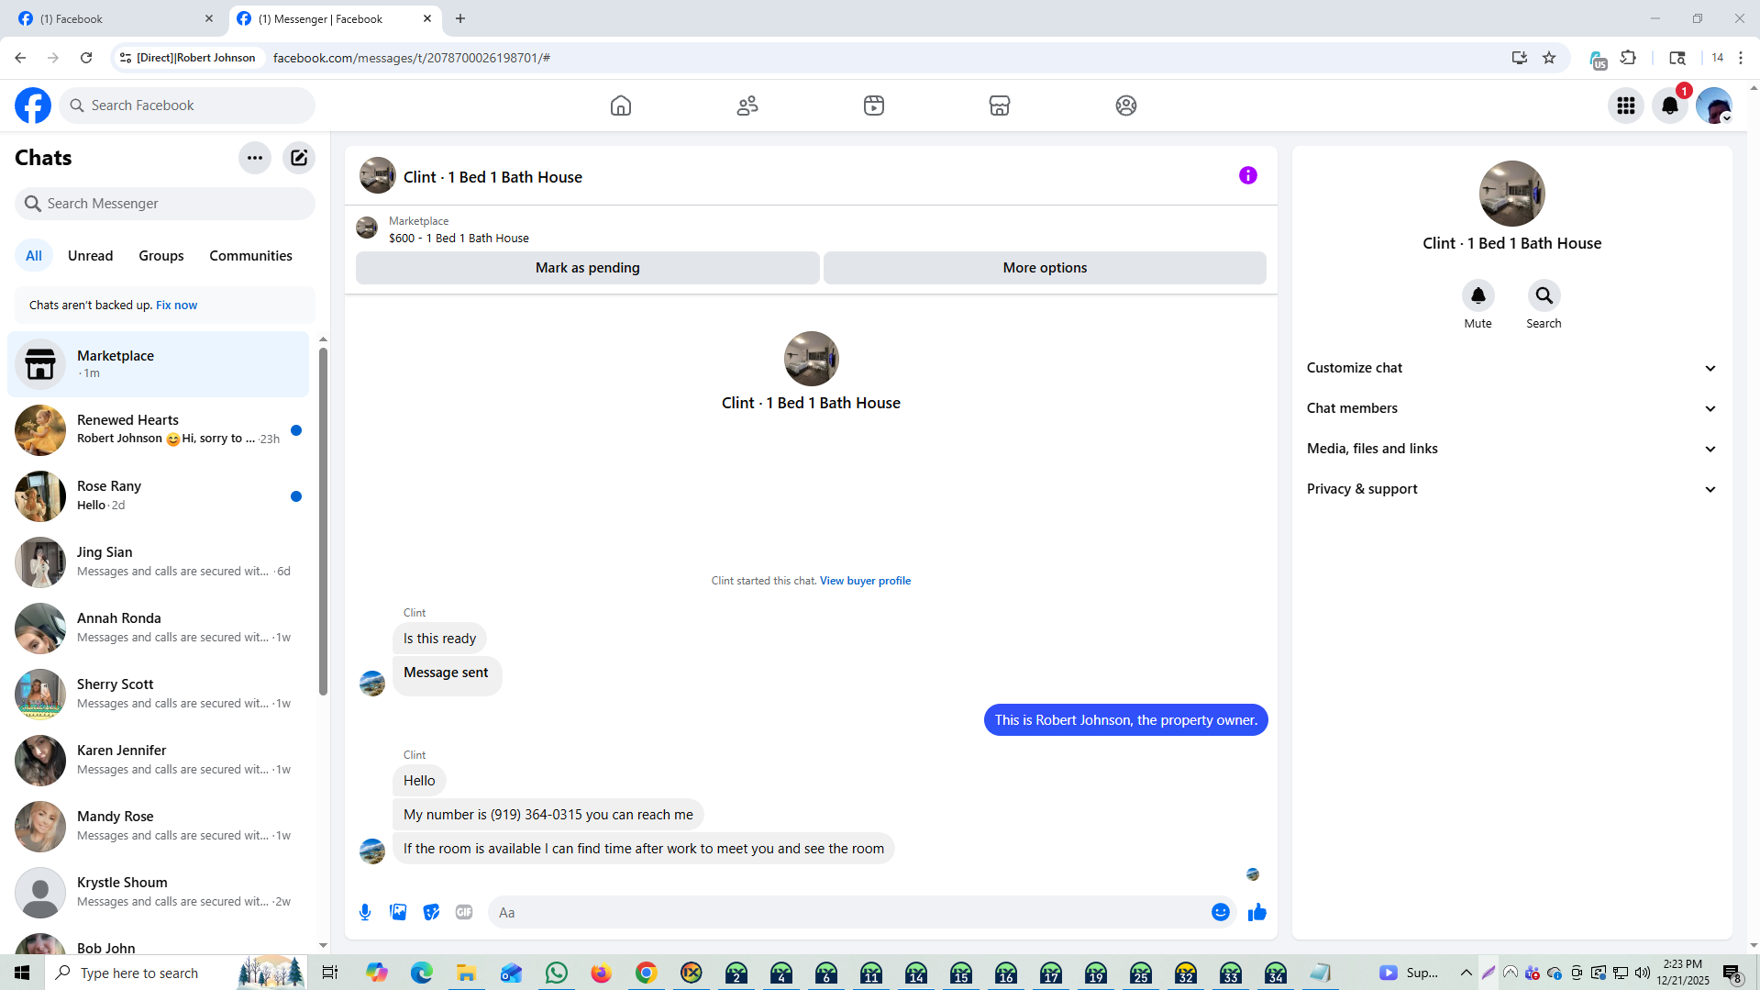Choose a GIF icon
Viewport: 1760px width, 990px height.
coord(464,912)
